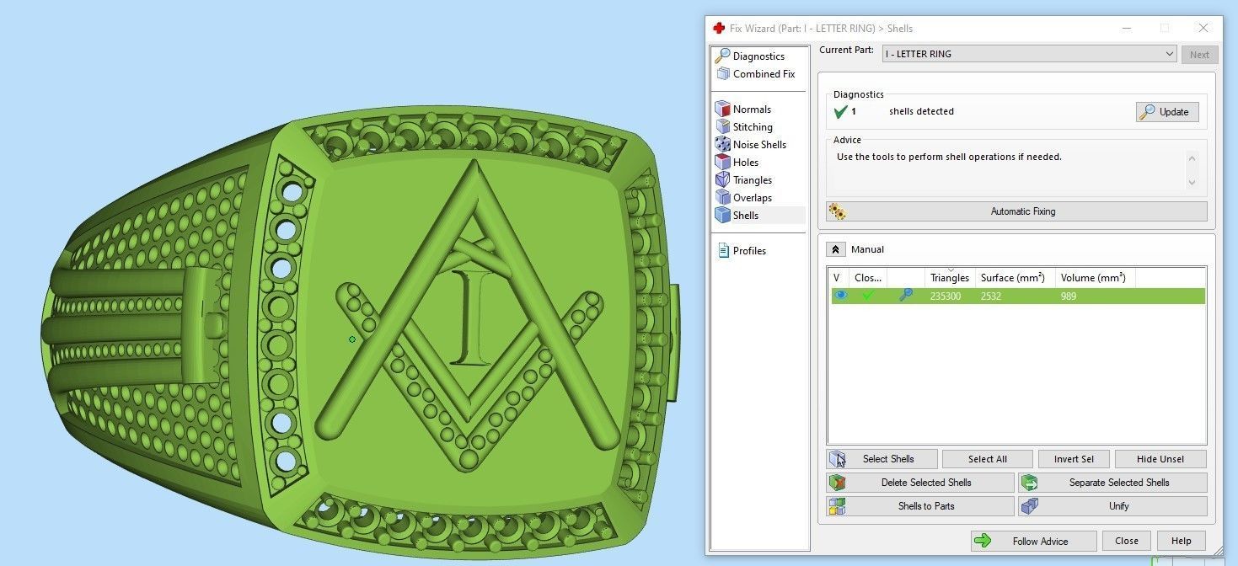Click the Stitching icon
This screenshot has height=566, width=1238.
coord(722,127)
